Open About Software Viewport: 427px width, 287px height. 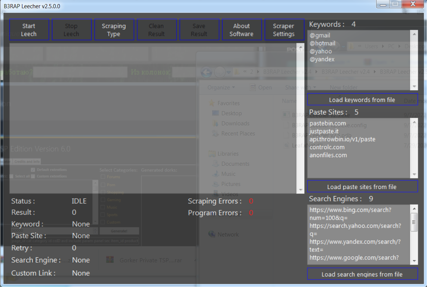242,30
